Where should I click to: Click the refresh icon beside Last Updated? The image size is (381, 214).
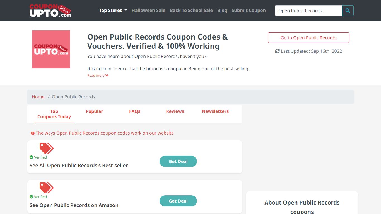277,51
